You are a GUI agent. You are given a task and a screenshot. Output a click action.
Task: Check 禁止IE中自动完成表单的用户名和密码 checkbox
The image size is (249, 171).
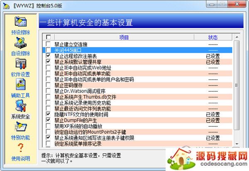click(x=48, y=79)
